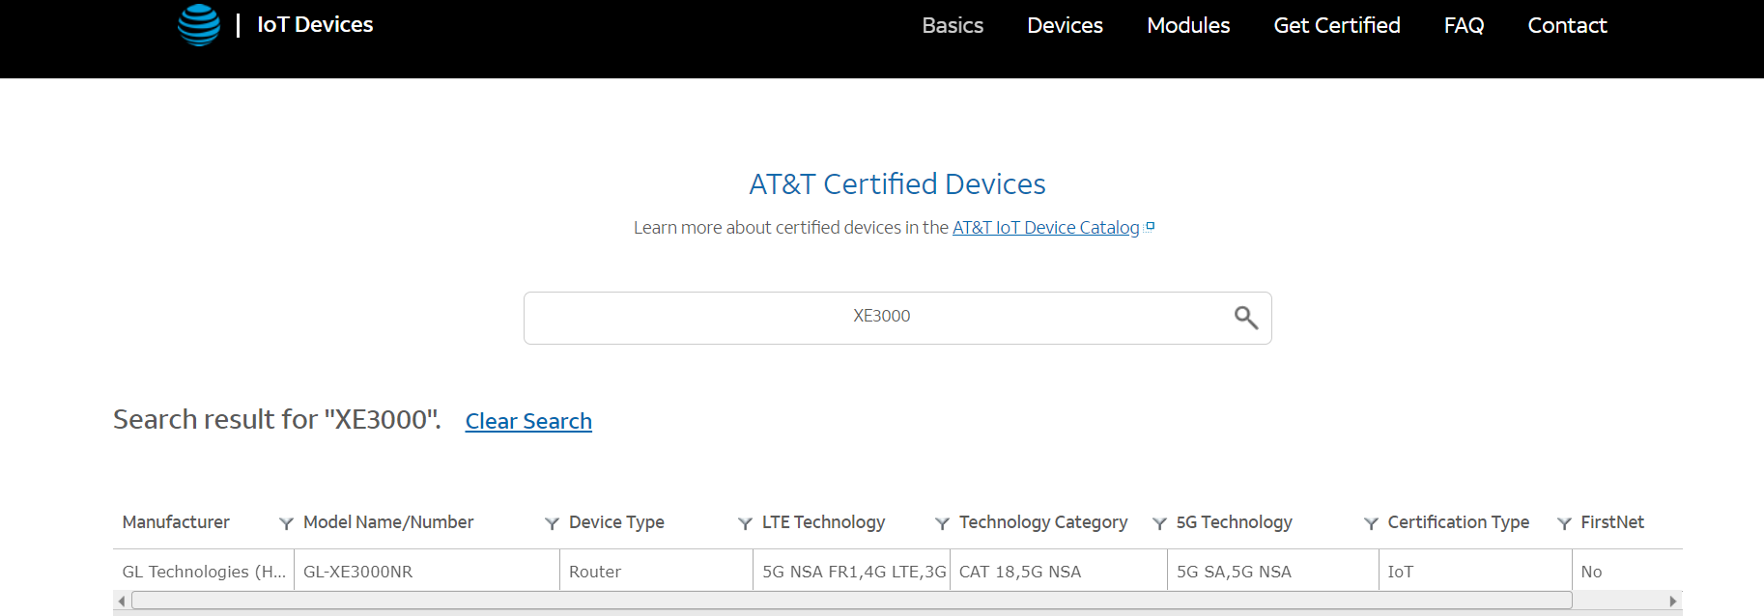1764x616 pixels.
Task: Sort by the FirstNet column header
Action: tap(1612, 522)
